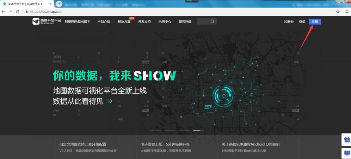
Task: Open 自定义地图支持元素分级配置 news item
Action: tap(83, 144)
